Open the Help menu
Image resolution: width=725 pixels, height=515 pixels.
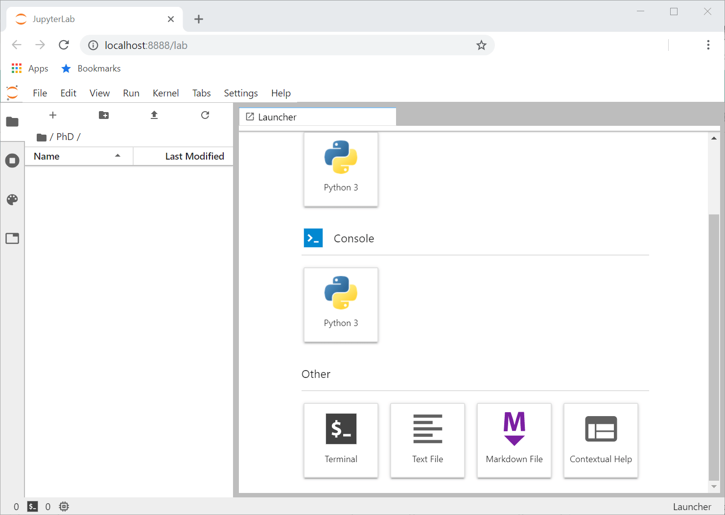click(281, 93)
